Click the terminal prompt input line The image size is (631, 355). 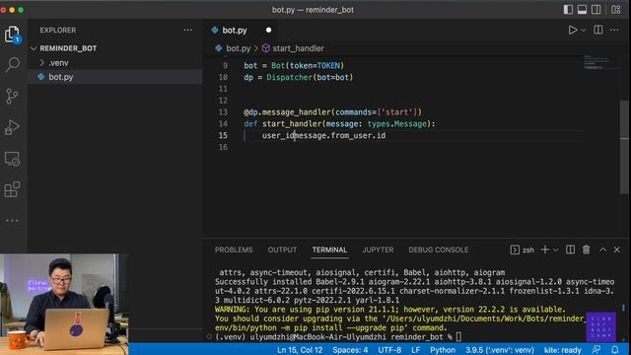click(x=338, y=337)
